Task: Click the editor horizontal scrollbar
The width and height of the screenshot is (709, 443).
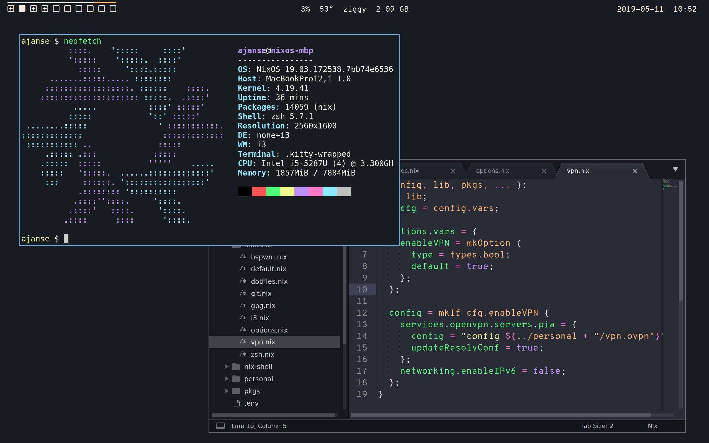Action: pyautogui.click(x=500, y=415)
